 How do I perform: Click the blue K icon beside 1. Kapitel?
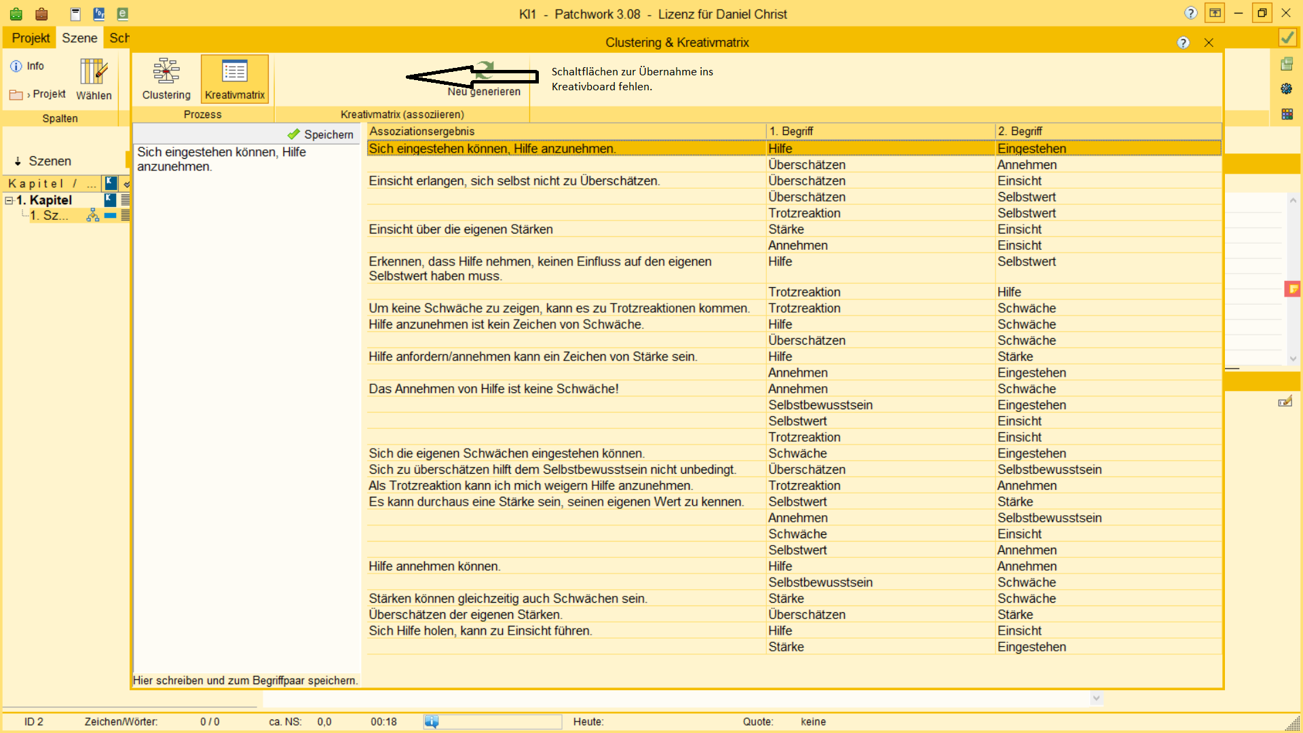(x=110, y=200)
